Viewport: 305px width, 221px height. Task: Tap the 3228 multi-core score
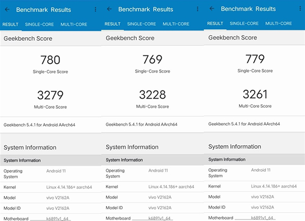pyautogui.click(x=152, y=95)
